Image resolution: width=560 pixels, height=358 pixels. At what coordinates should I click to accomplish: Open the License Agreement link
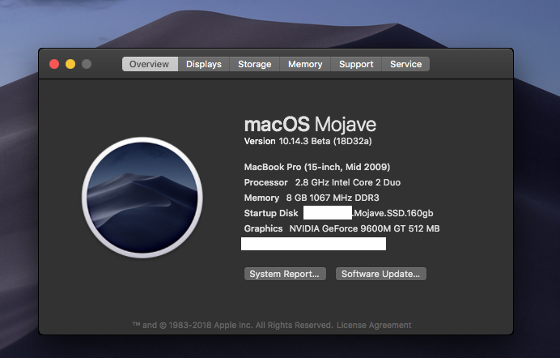tap(374, 325)
